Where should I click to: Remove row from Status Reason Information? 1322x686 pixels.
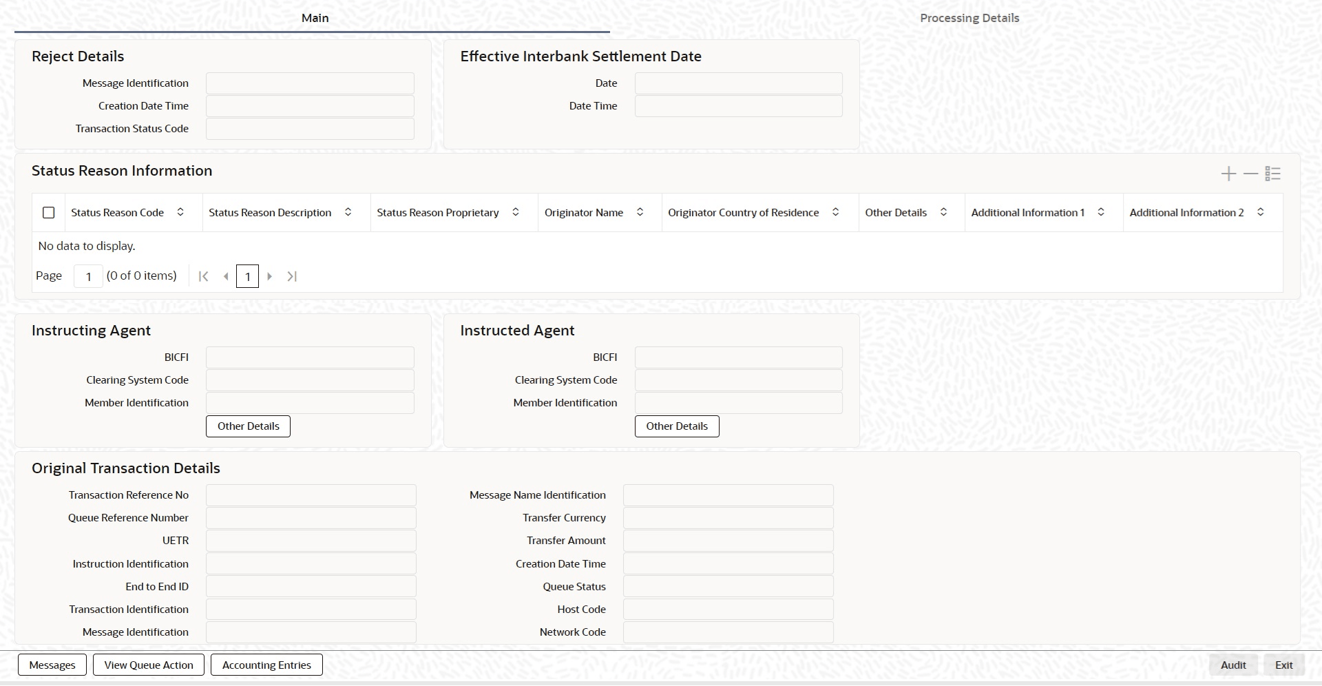click(x=1250, y=174)
